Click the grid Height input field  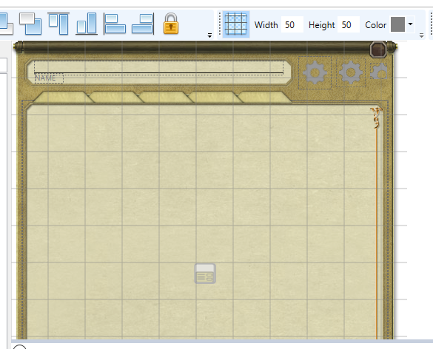tap(348, 25)
